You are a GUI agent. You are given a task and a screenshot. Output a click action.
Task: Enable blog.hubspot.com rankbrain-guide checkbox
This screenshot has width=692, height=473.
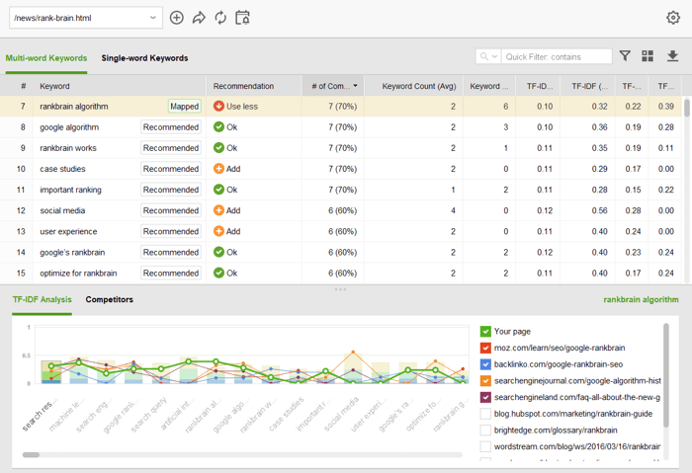point(485,414)
